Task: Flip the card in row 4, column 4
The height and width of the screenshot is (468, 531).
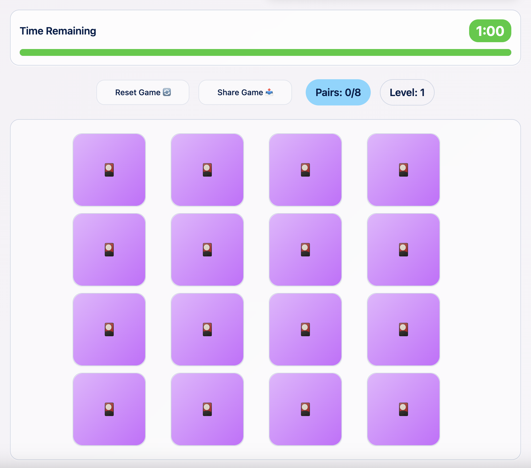Action: [x=404, y=409]
